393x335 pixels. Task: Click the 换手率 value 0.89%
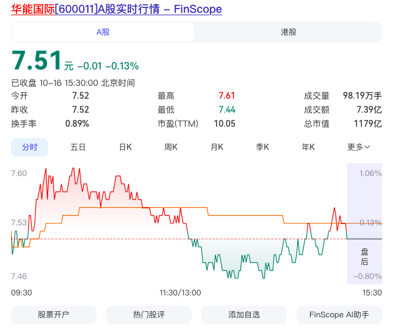tap(77, 124)
